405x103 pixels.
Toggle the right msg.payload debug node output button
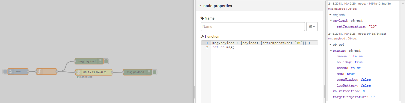point(155,72)
